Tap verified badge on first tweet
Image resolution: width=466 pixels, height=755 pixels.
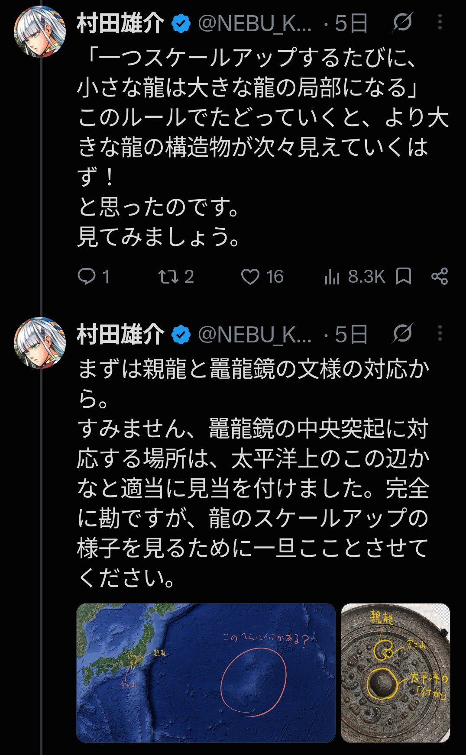[181, 24]
